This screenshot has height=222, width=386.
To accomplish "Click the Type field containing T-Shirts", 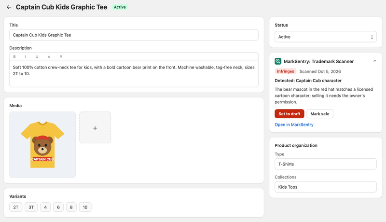I will [325, 164].
